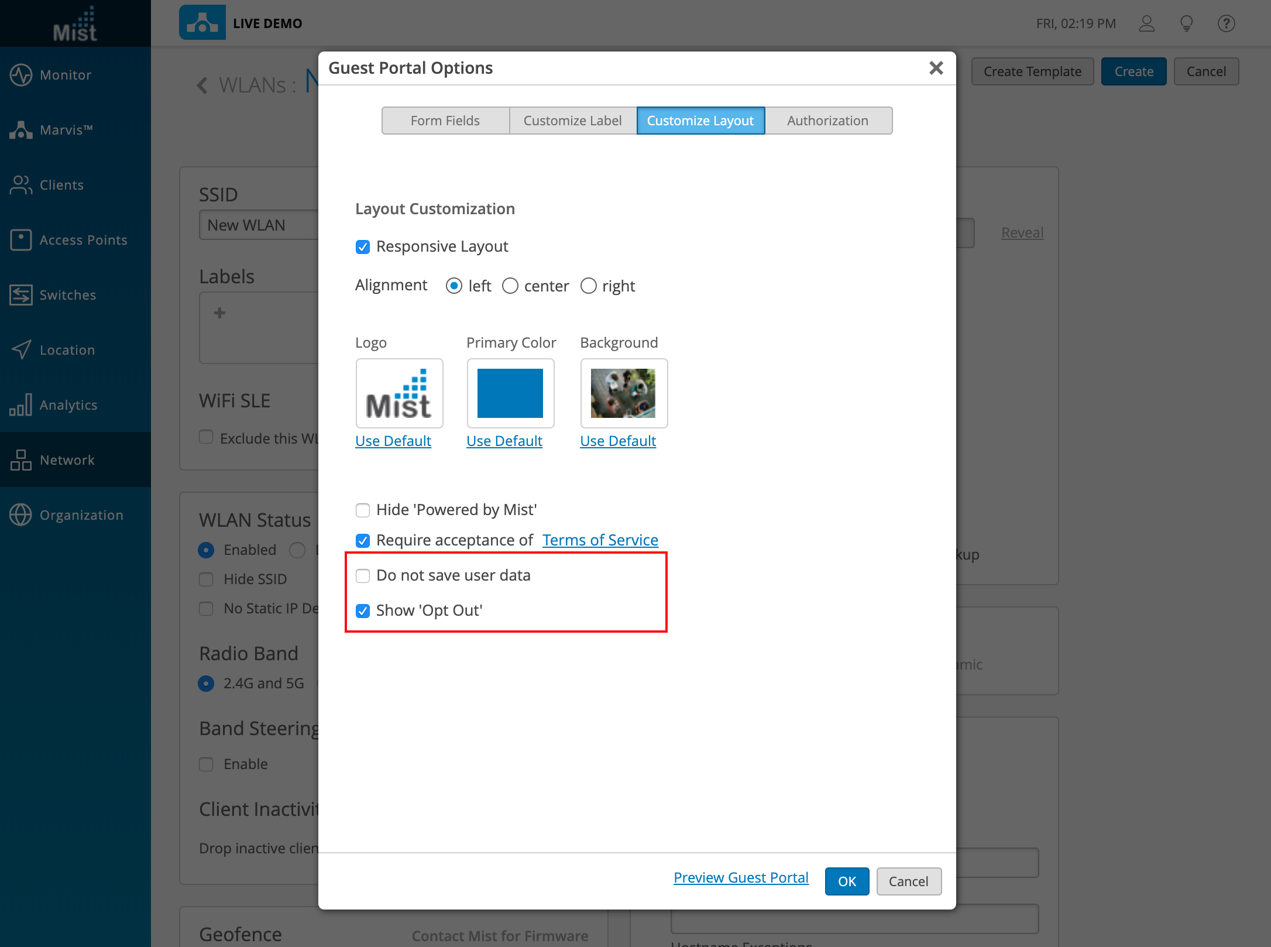
Task: Click the Monitor heartbeat icon in sidebar
Action: 21,75
